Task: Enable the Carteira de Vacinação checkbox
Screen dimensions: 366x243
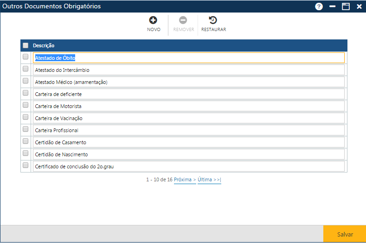Action: 26,117
